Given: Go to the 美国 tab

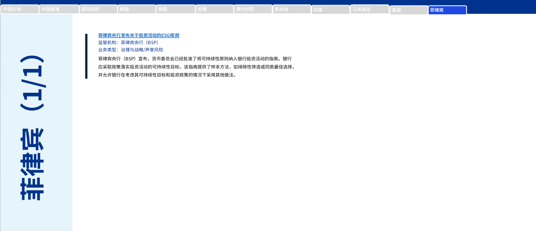Looking at the screenshot, I should coord(137,9).
